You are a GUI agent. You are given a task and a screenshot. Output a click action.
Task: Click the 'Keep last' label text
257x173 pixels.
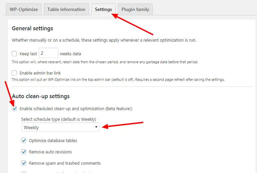click(28, 54)
